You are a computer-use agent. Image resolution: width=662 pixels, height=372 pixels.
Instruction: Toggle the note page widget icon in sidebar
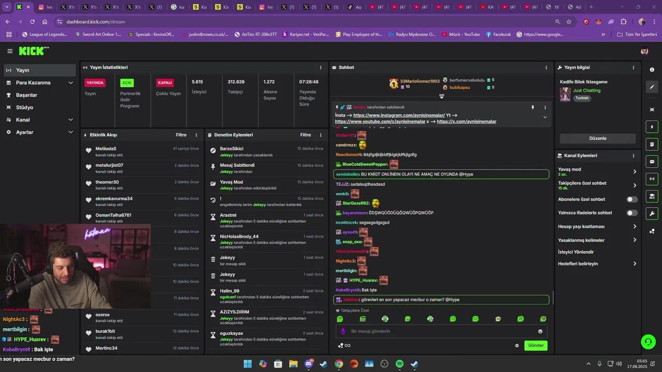pyautogui.click(x=652, y=144)
